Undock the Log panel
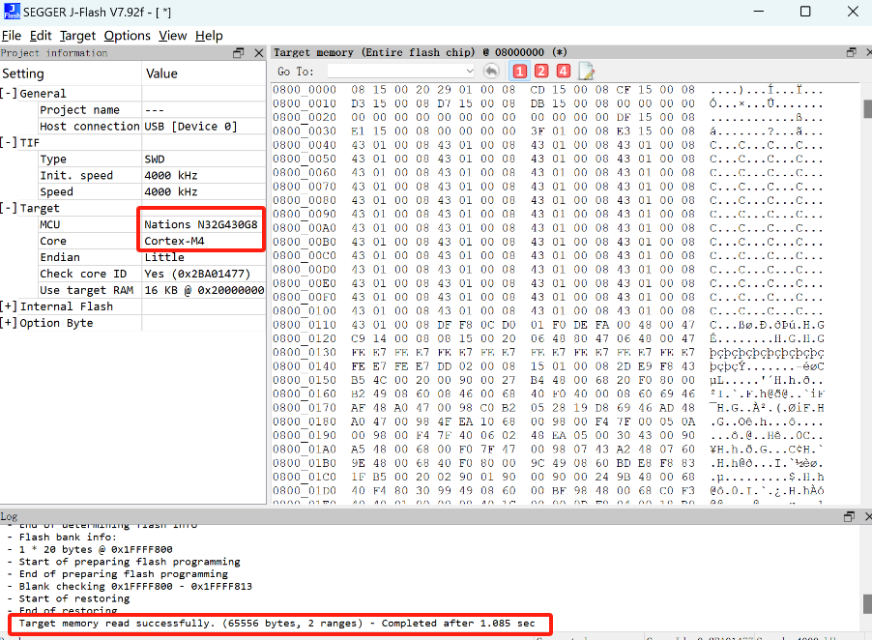 [x=849, y=516]
